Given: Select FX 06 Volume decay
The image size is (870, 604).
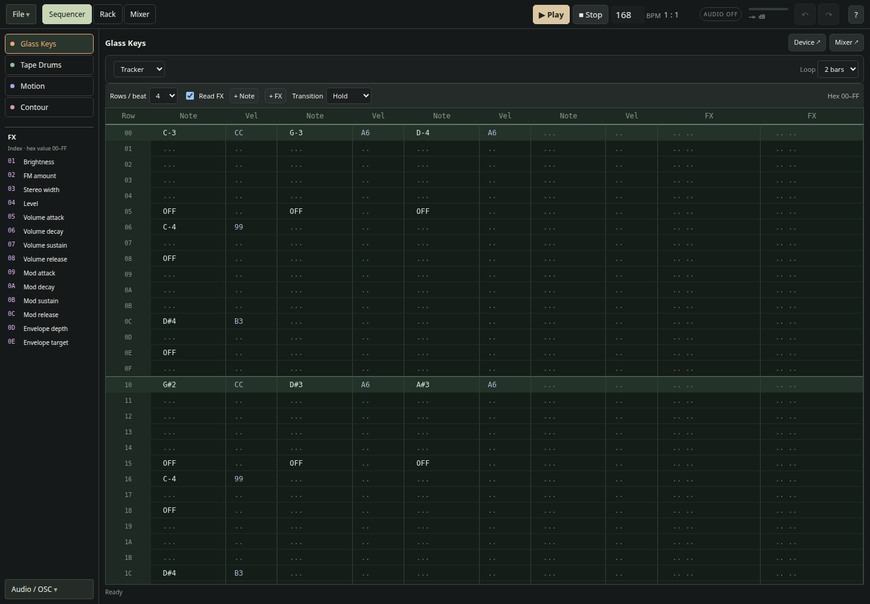Looking at the screenshot, I should (x=49, y=231).
